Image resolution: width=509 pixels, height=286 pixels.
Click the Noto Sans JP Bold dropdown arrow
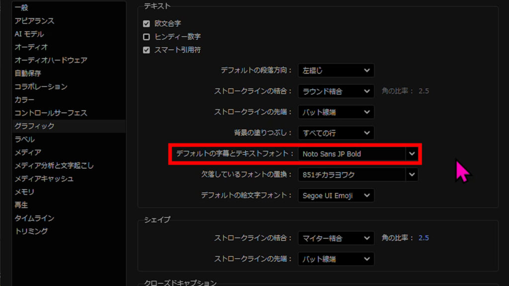coord(412,154)
